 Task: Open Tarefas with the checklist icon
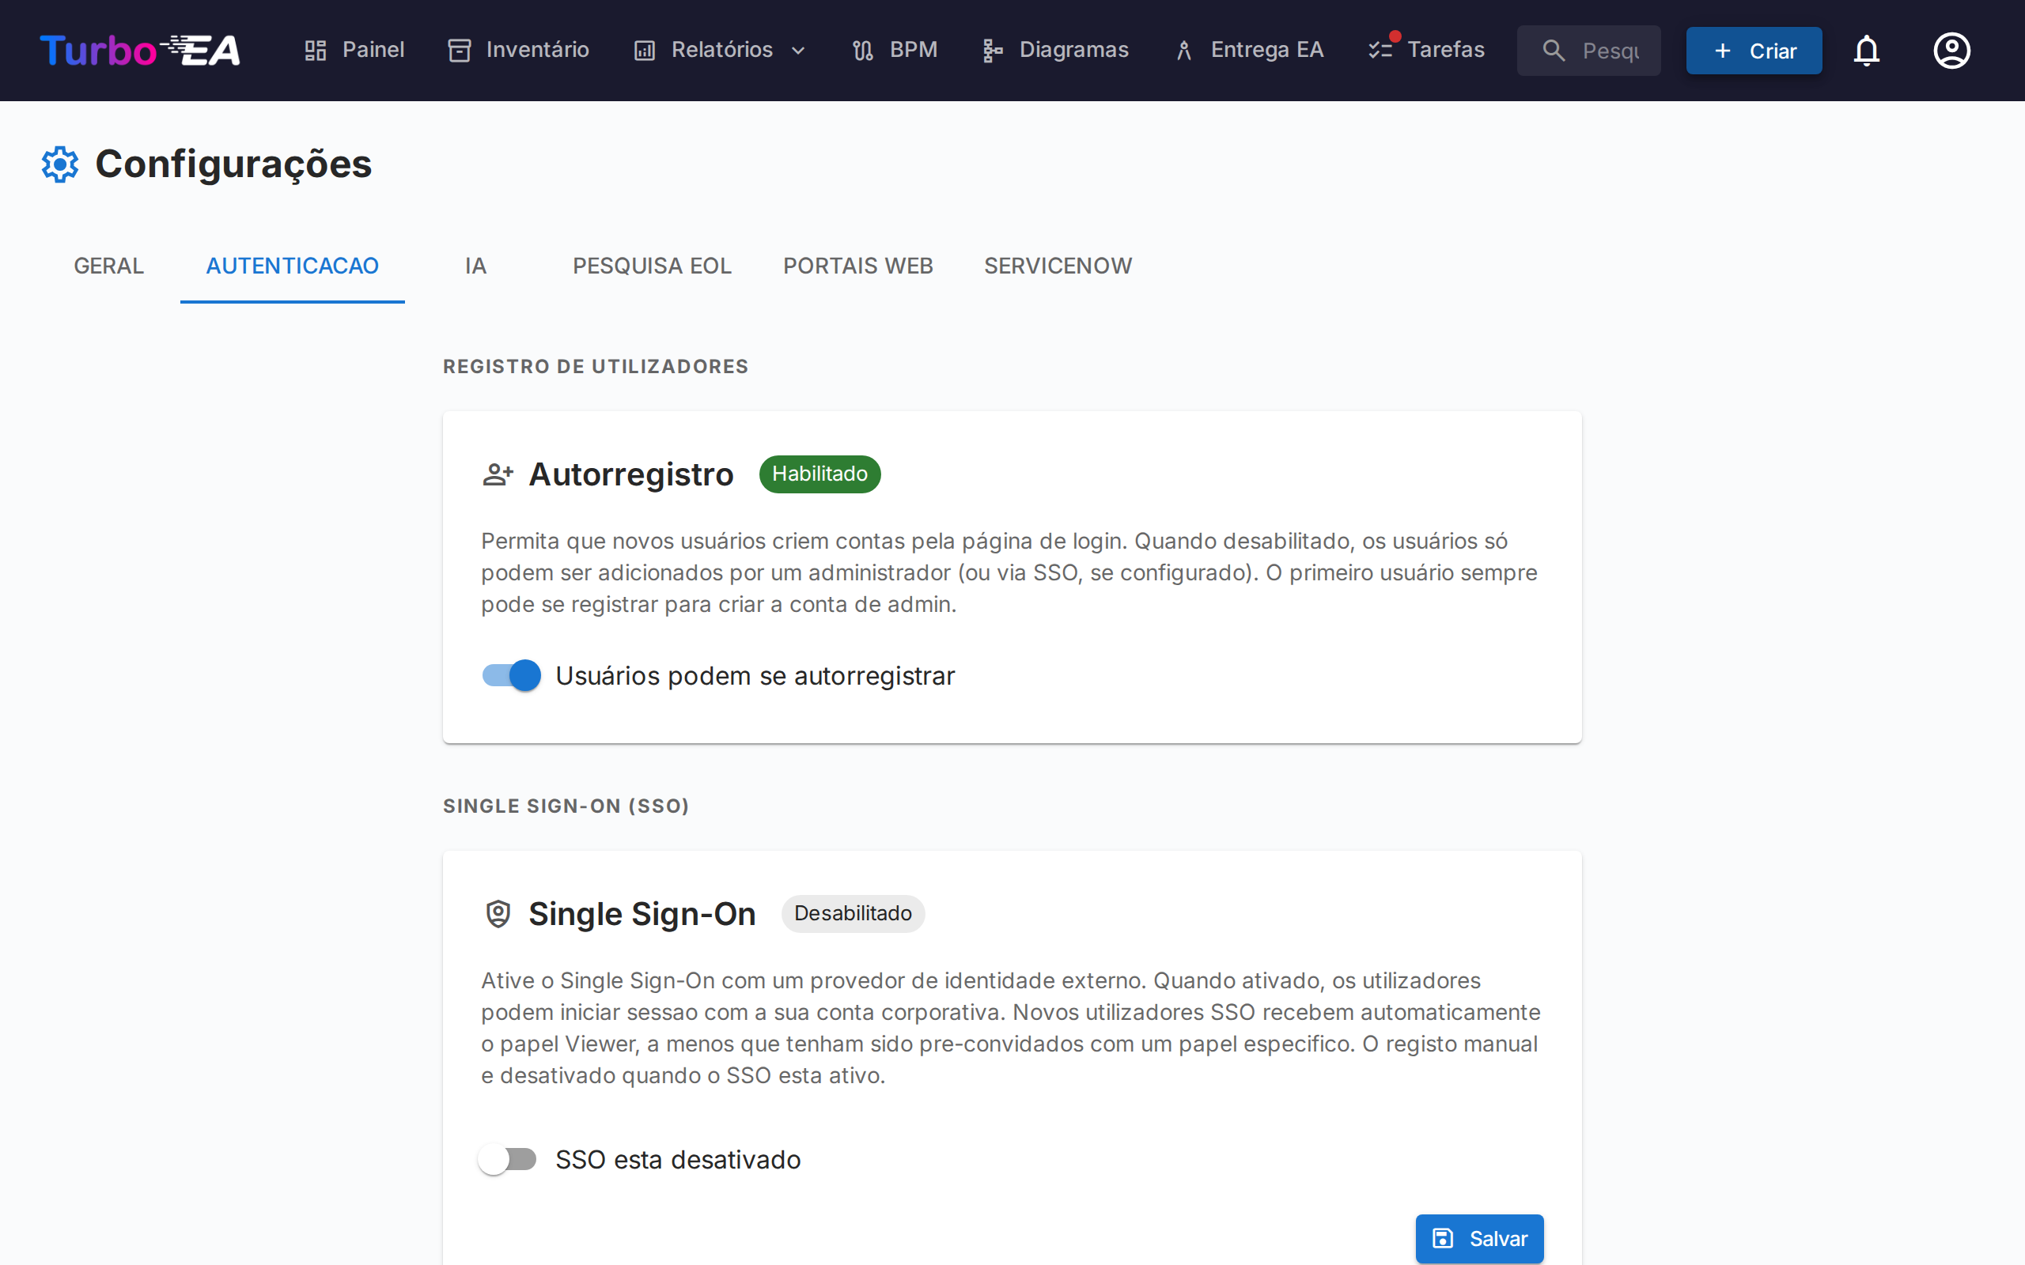pyautogui.click(x=1380, y=50)
